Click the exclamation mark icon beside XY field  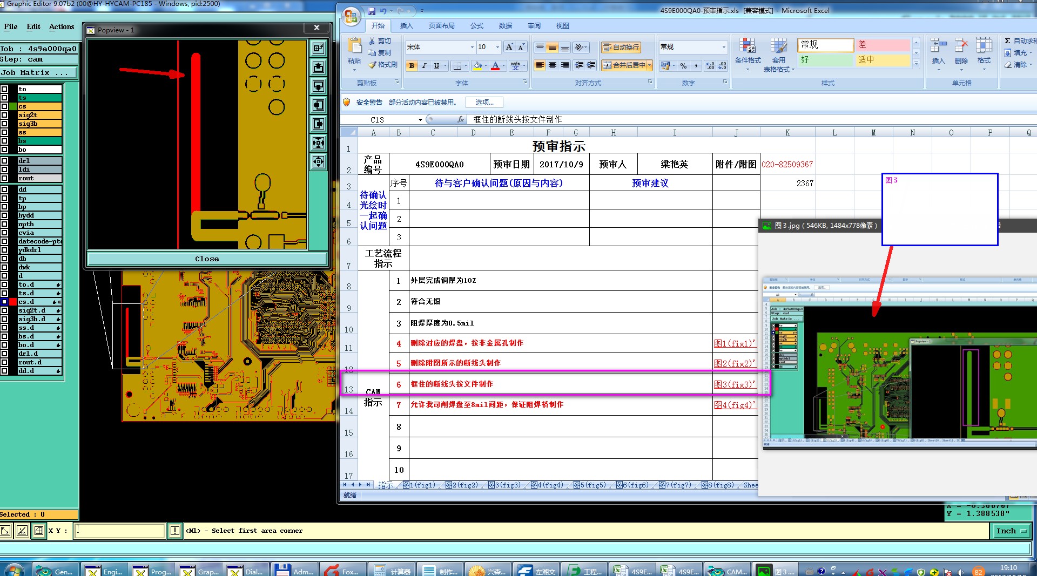point(175,531)
